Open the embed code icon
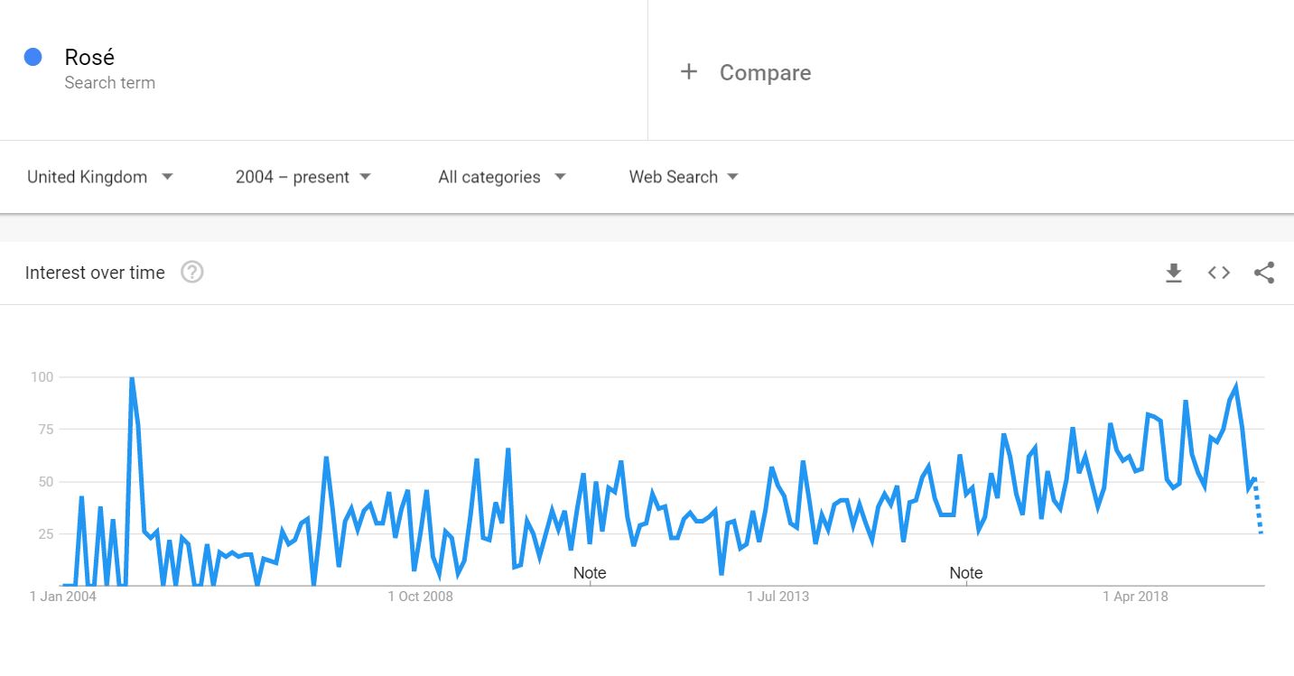 [x=1219, y=273]
